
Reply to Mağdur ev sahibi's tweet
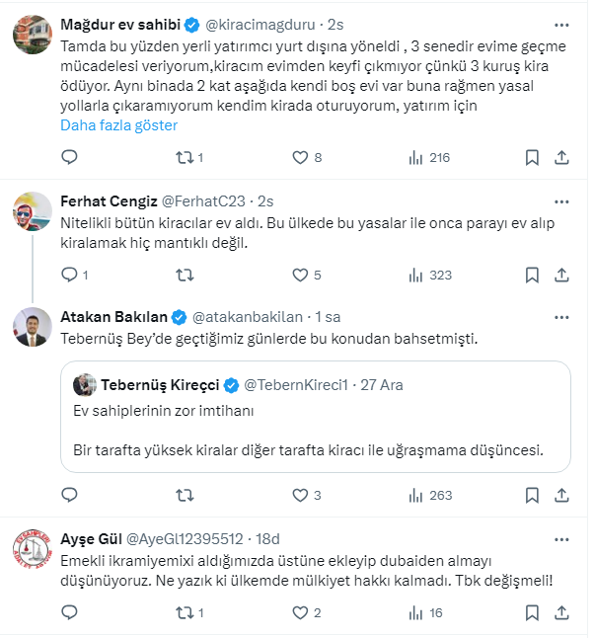click(x=69, y=157)
